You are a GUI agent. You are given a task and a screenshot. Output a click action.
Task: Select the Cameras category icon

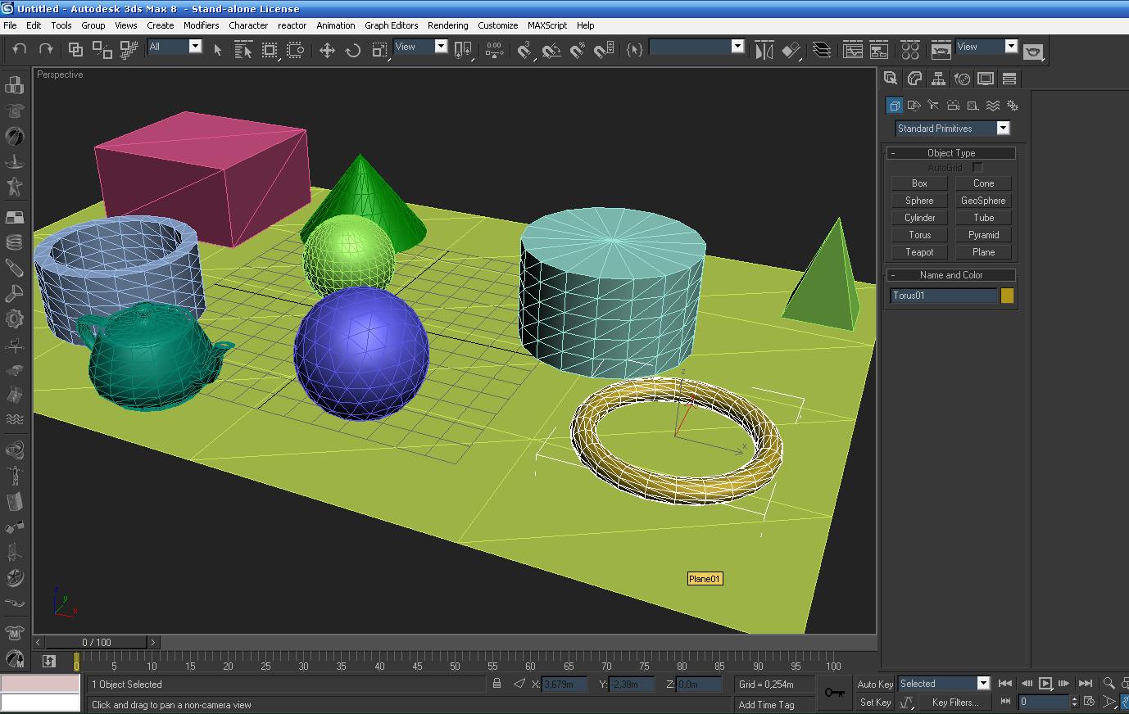pyautogui.click(x=953, y=105)
